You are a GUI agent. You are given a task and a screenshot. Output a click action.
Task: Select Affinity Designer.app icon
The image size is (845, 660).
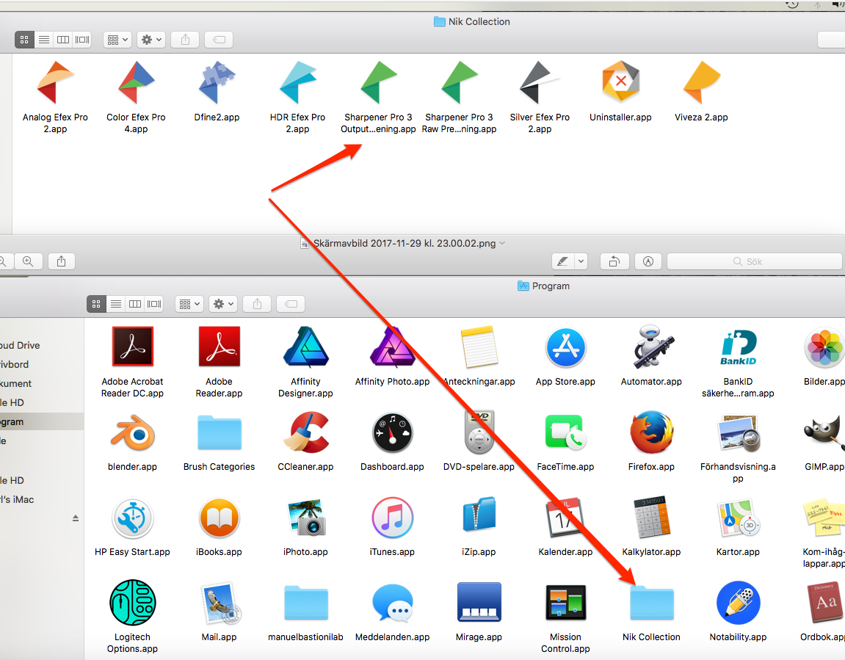305,347
